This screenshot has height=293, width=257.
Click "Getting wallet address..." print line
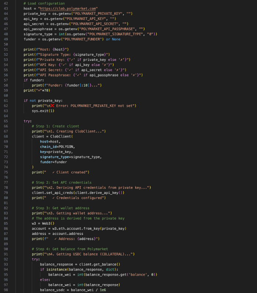click(72, 213)
